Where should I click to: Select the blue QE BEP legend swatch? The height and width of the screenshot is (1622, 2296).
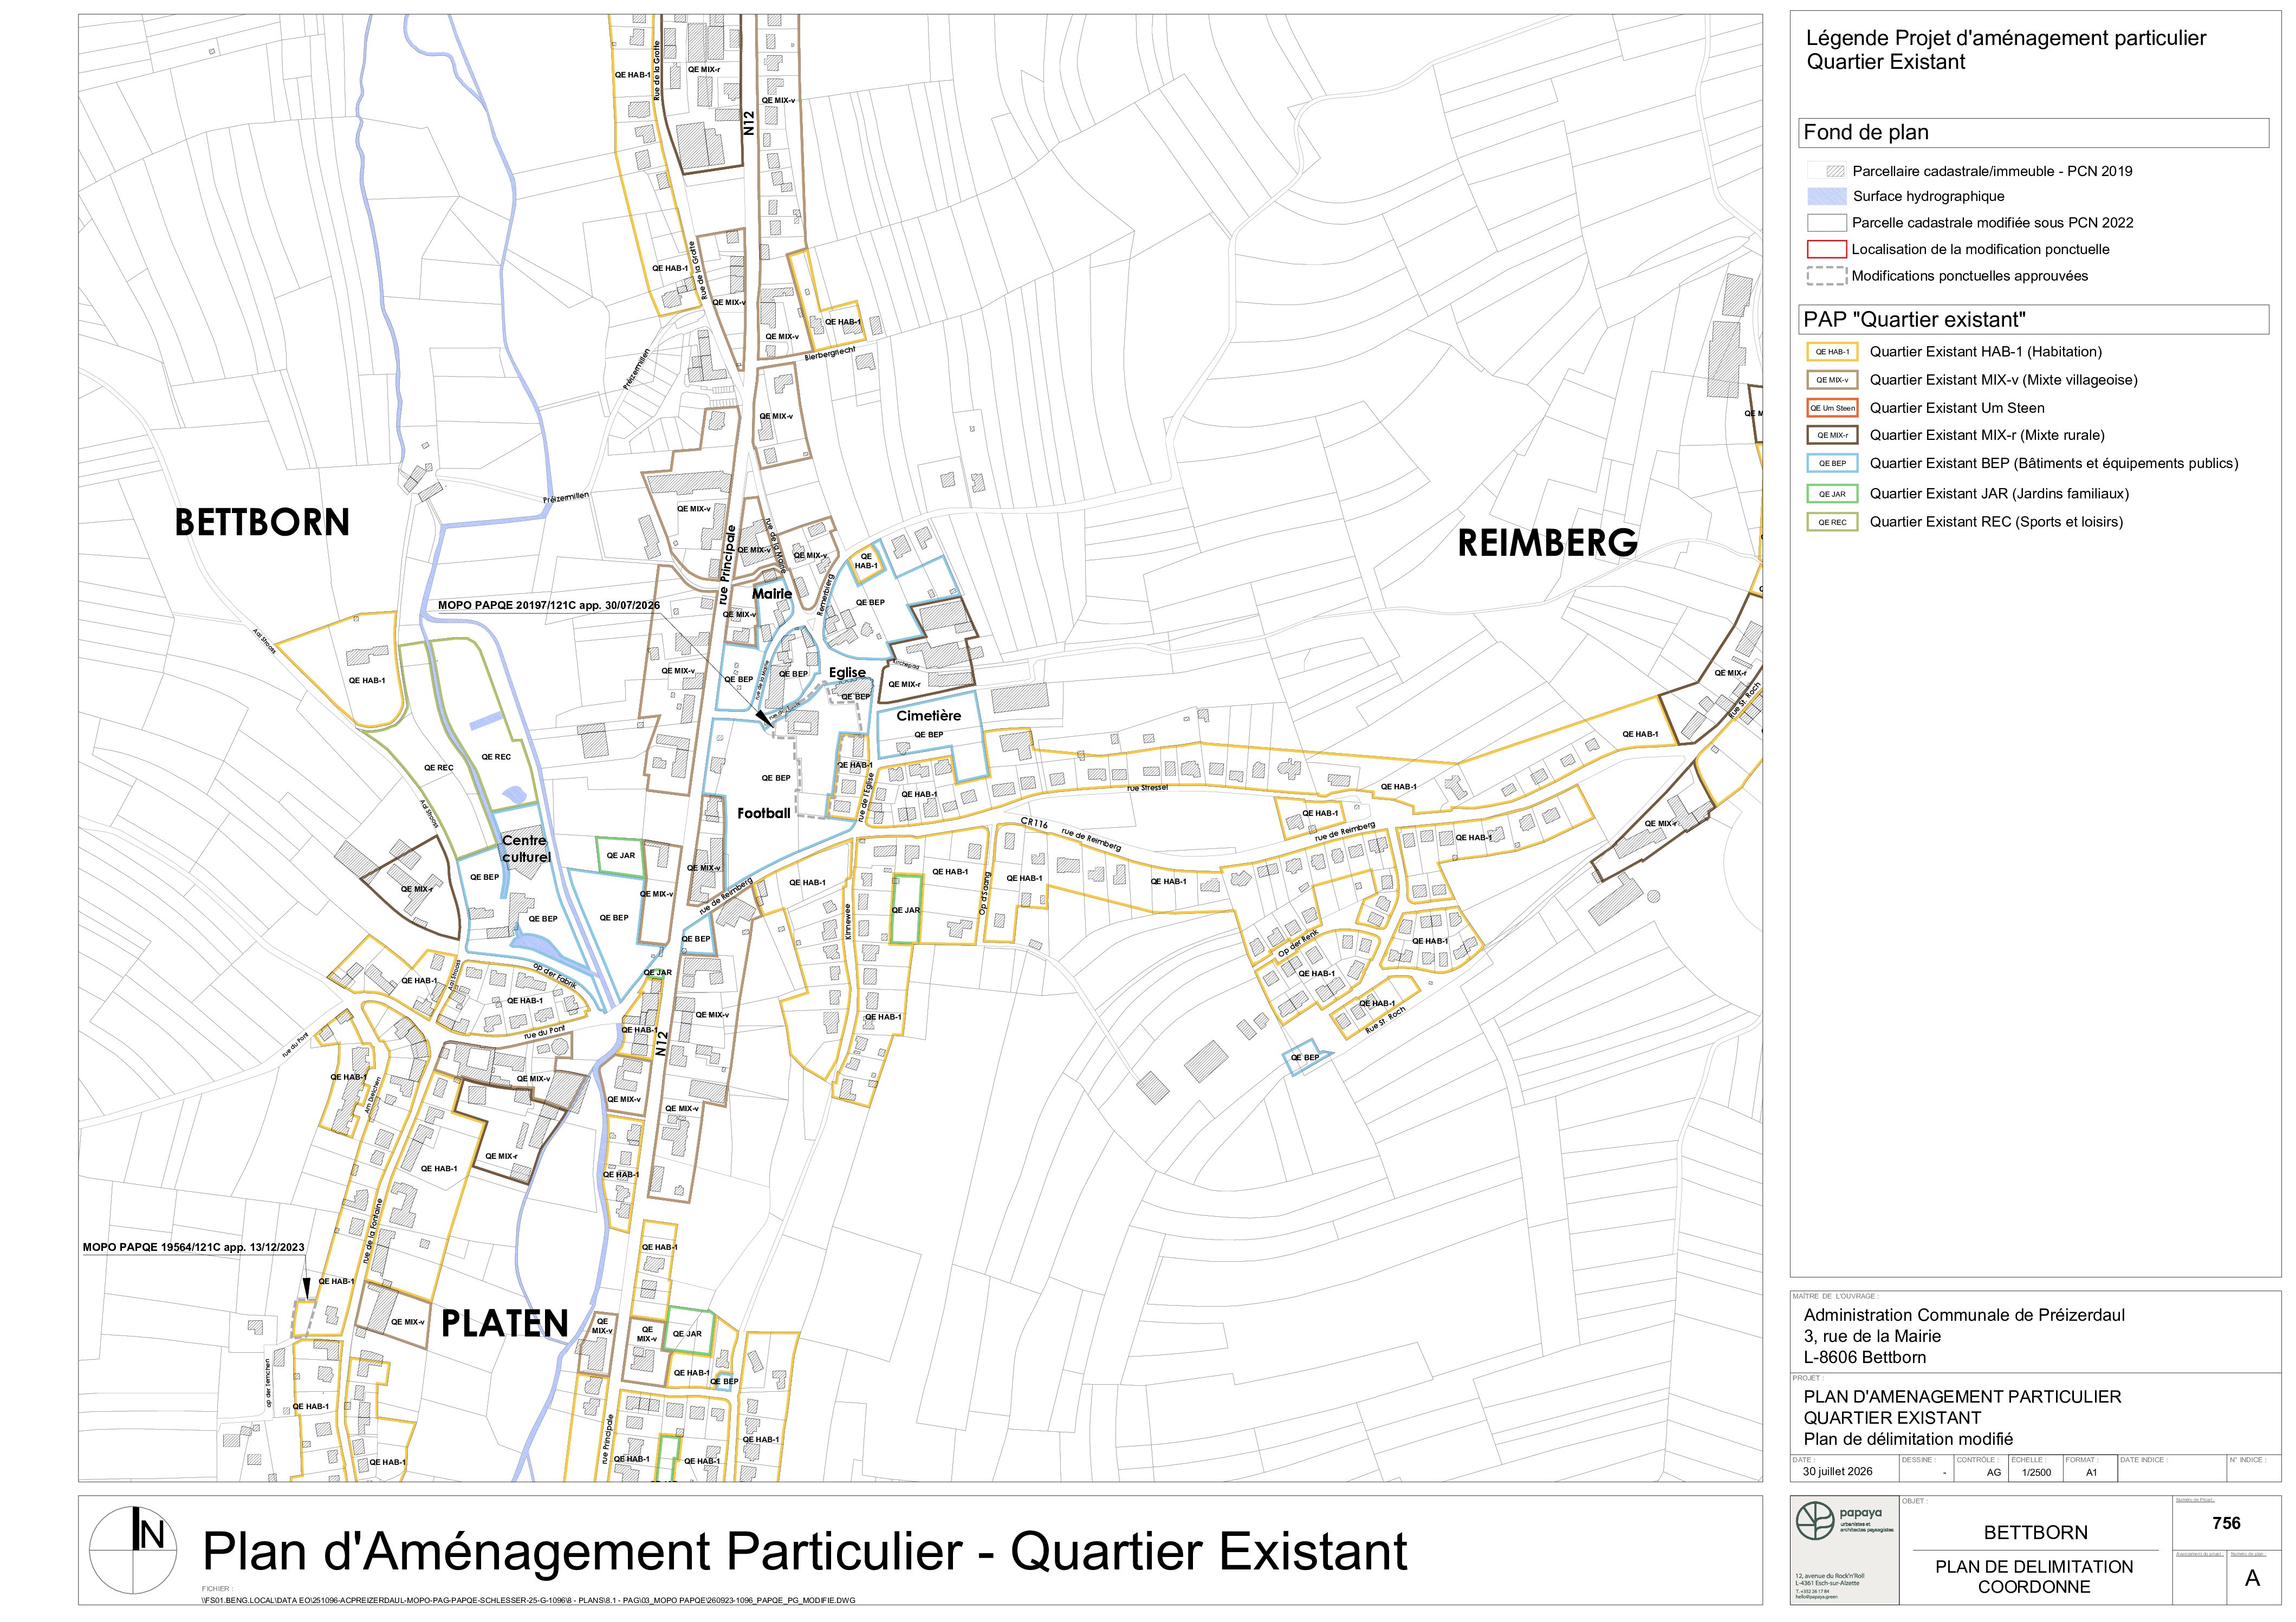[1832, 463]
